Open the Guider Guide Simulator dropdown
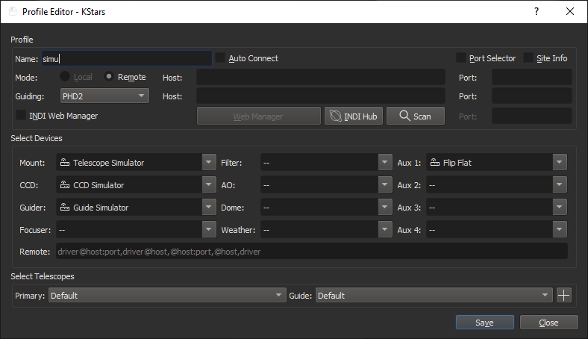 pyautogui.click(x=136, y=208)
